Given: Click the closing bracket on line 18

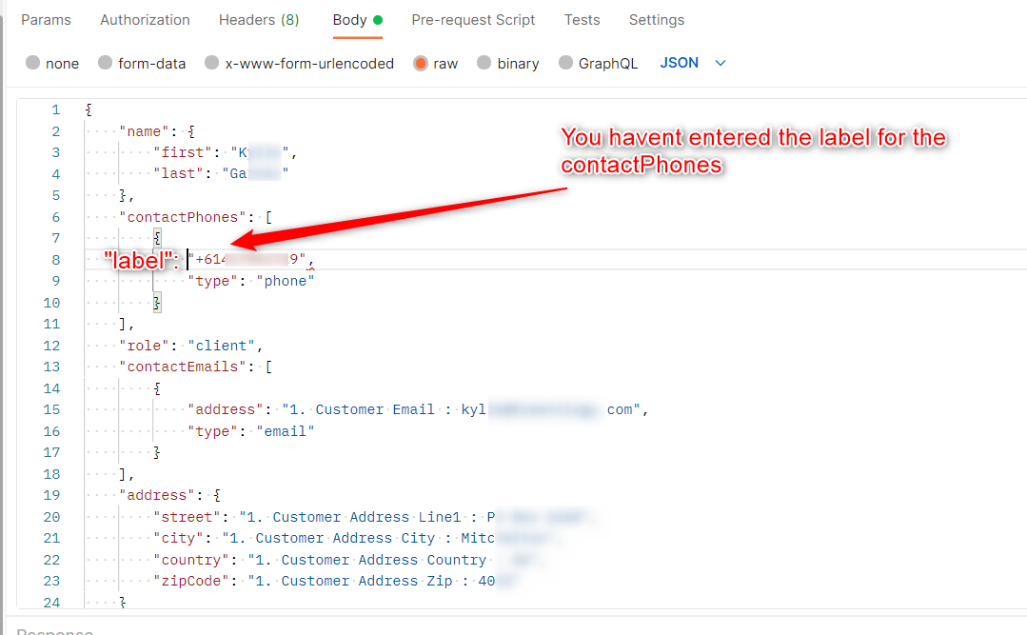Looking at the screenshot, I should tap(123, 474).
